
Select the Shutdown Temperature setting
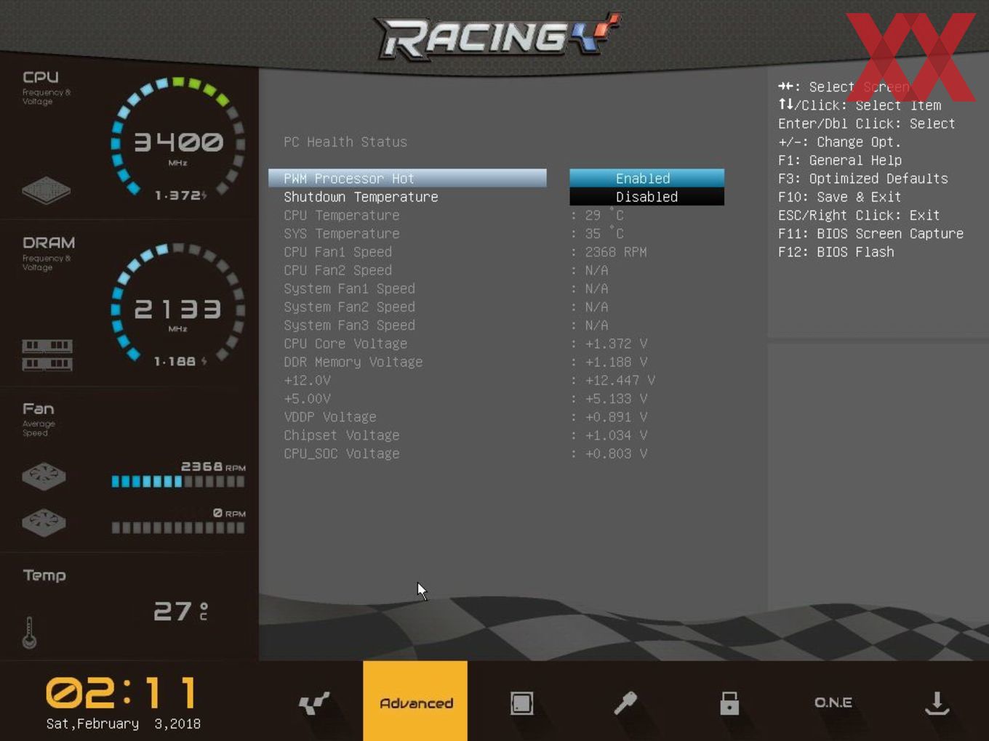tap(407, 197)
